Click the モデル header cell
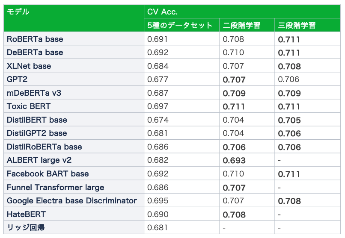 coord(74,18)
